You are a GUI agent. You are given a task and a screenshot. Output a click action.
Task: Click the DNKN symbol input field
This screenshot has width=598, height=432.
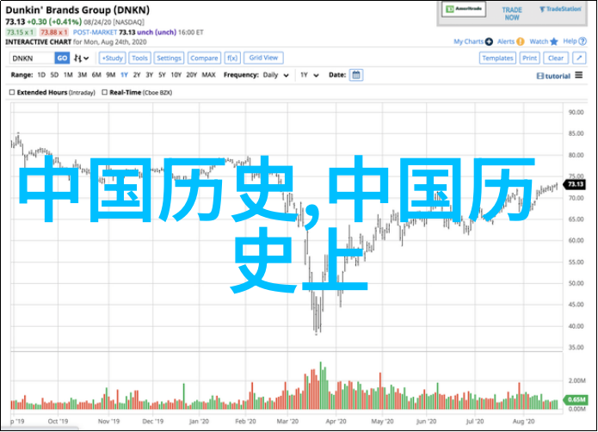pyautogui.click(x=32, y=59)
